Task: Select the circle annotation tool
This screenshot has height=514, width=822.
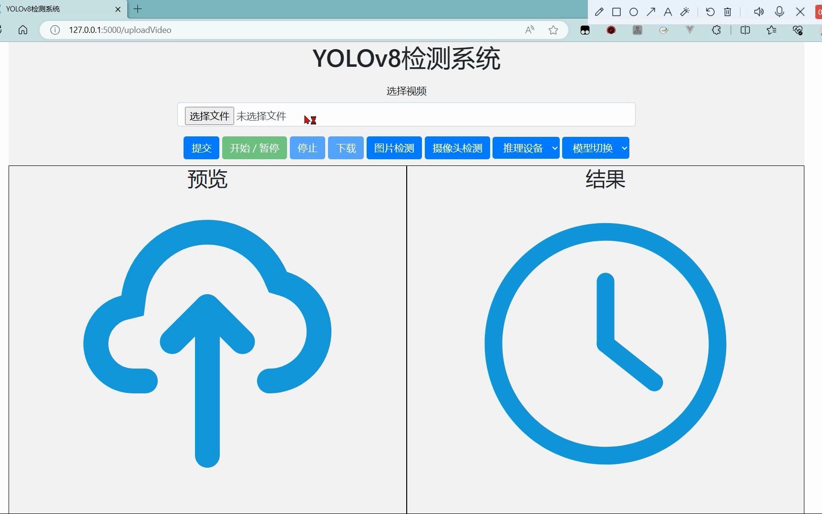Action: coord(634,12)
